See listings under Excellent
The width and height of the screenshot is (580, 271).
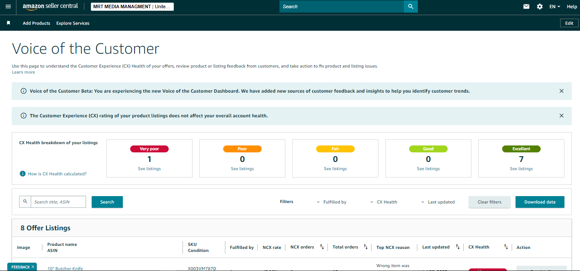(x=521, y=169)
